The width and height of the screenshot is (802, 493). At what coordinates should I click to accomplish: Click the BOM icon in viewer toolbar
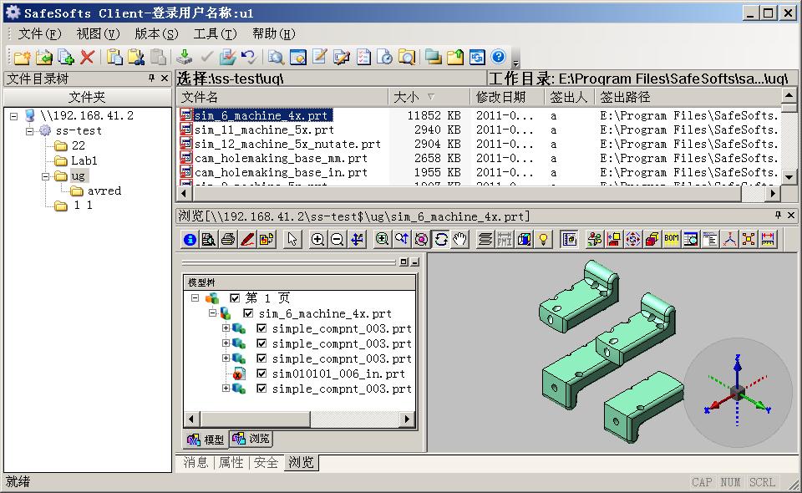click(672, 239)
